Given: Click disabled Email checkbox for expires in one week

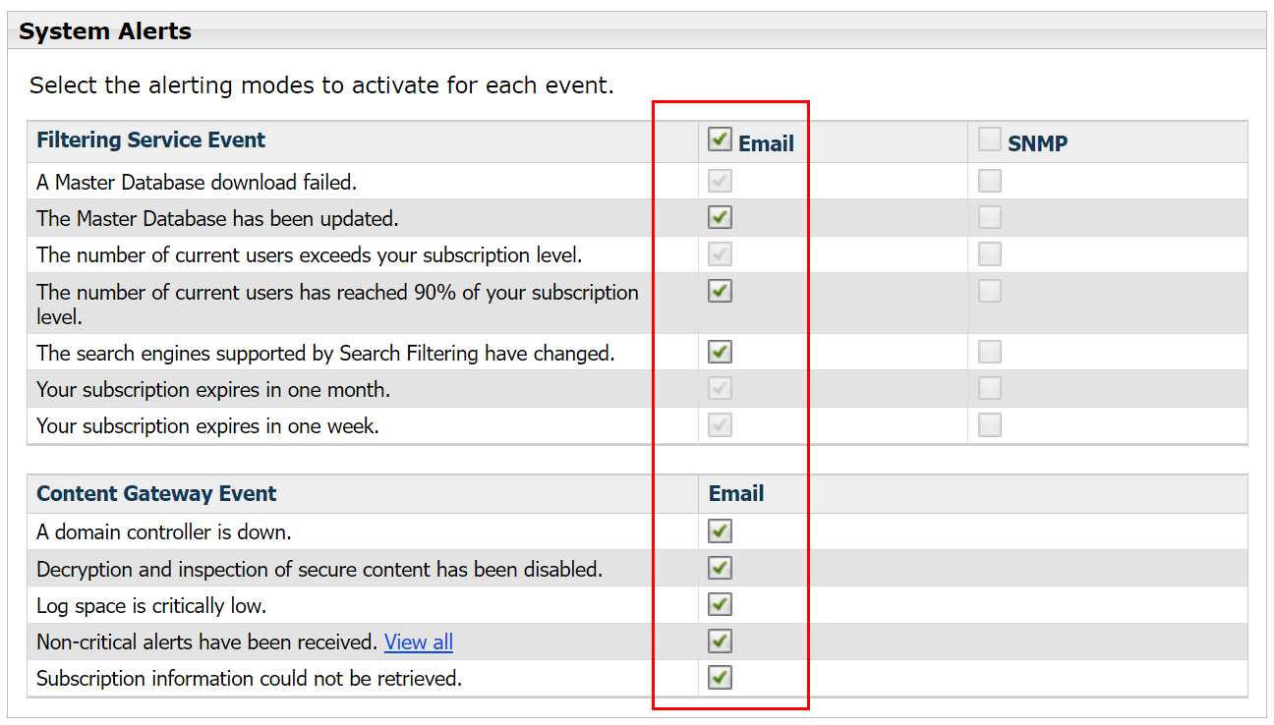Looking at the screenshot, I should pos(720,424).
